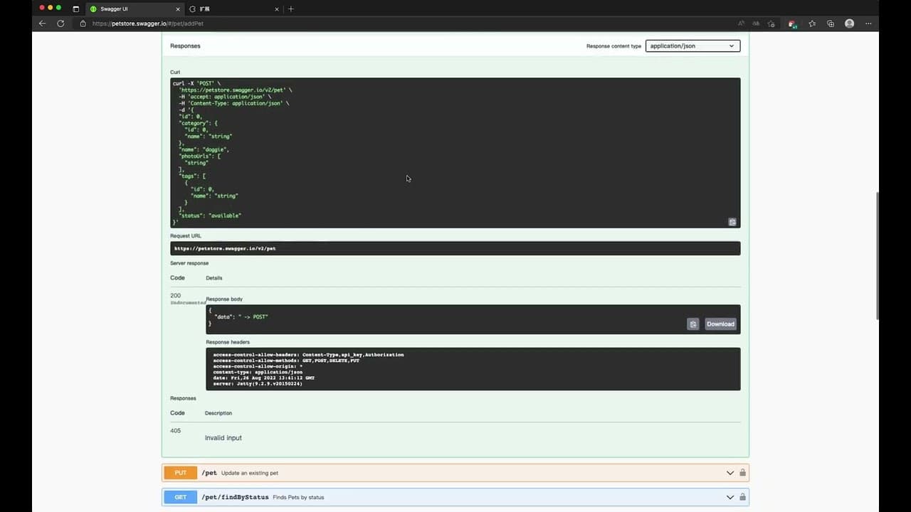Open the collections panel
The height and width of the screenshot is (512, 911).
pyautogui.click(x=831, y=23)
